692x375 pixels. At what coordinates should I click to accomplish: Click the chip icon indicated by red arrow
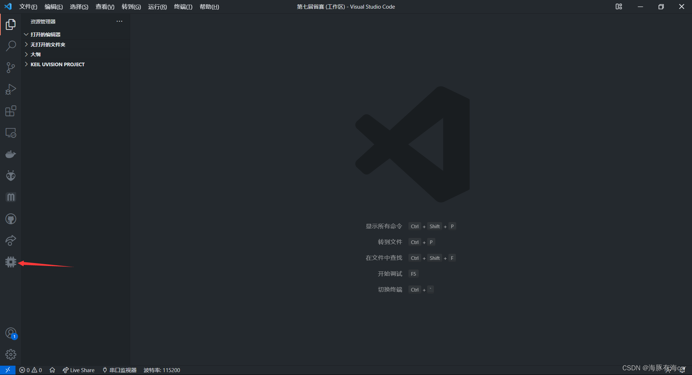pos(10,262)
